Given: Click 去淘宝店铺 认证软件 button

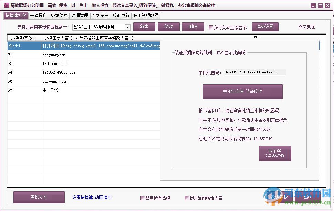Looking at the screenshot, I should tap(243, 92).
